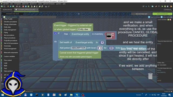
Task: Click the blue circular toolbar icon
Action: click(11, 6)
